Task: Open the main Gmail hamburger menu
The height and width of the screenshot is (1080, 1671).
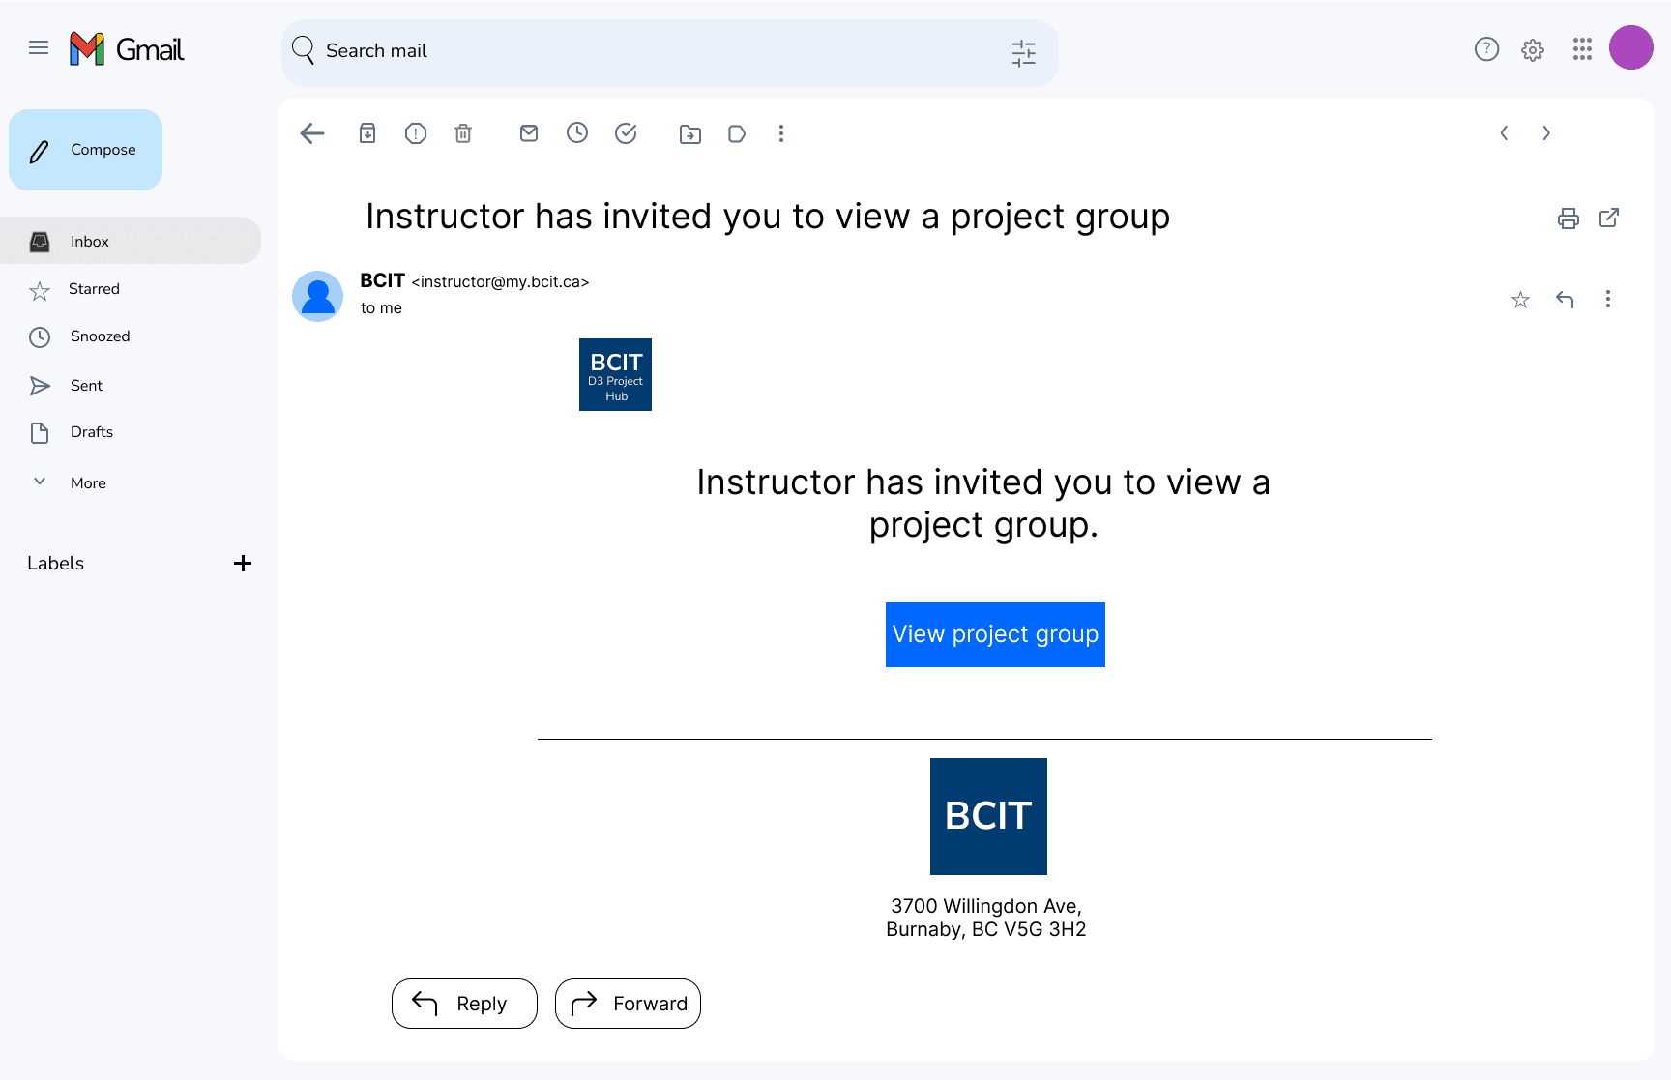Action: [x=39, y=46]
